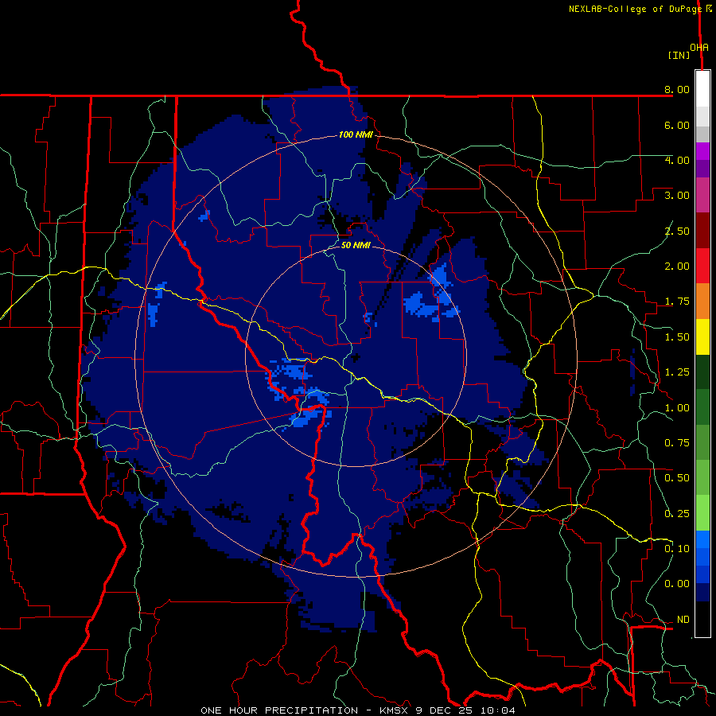Select the black ND legend swatch
Image resolution: width=716 pixels, height=716 pixels.
[x=702, y=619]
